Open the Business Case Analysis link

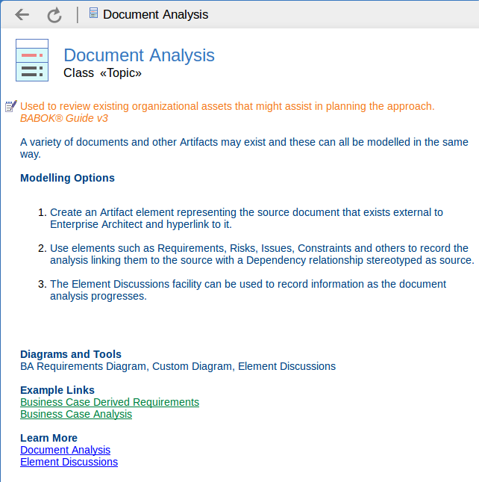(x=76, y=414)
